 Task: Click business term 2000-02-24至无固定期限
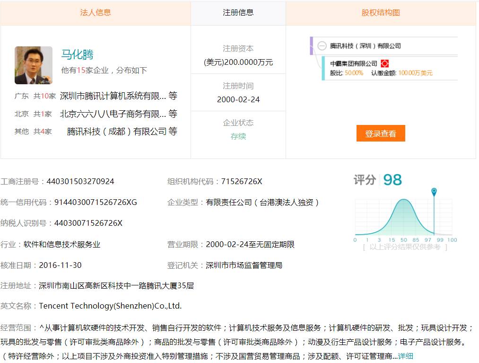coord(250,245)
